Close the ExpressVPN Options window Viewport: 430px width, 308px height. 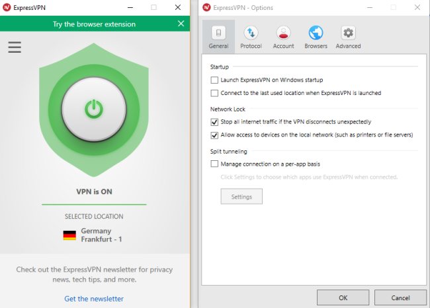417,7
